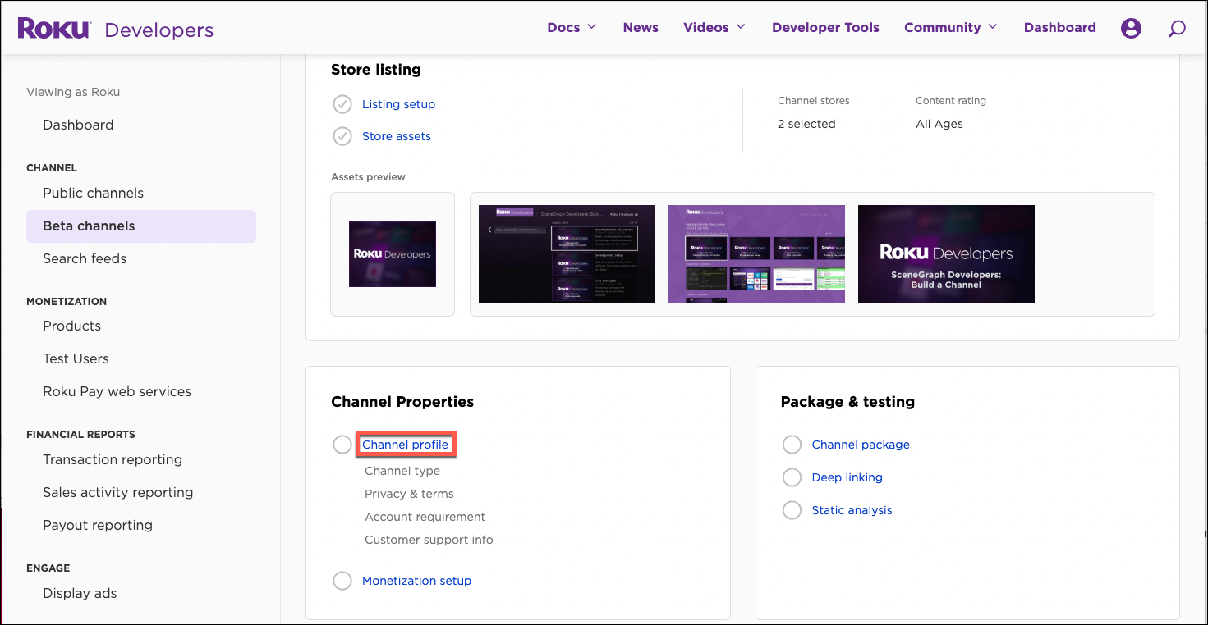Open the Videos dropdown
The image size is (1208, 625).
[713, 27]
